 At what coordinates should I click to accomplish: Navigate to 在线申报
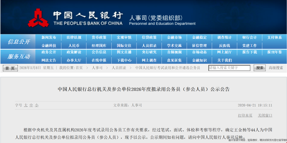(x=99, y=60)
